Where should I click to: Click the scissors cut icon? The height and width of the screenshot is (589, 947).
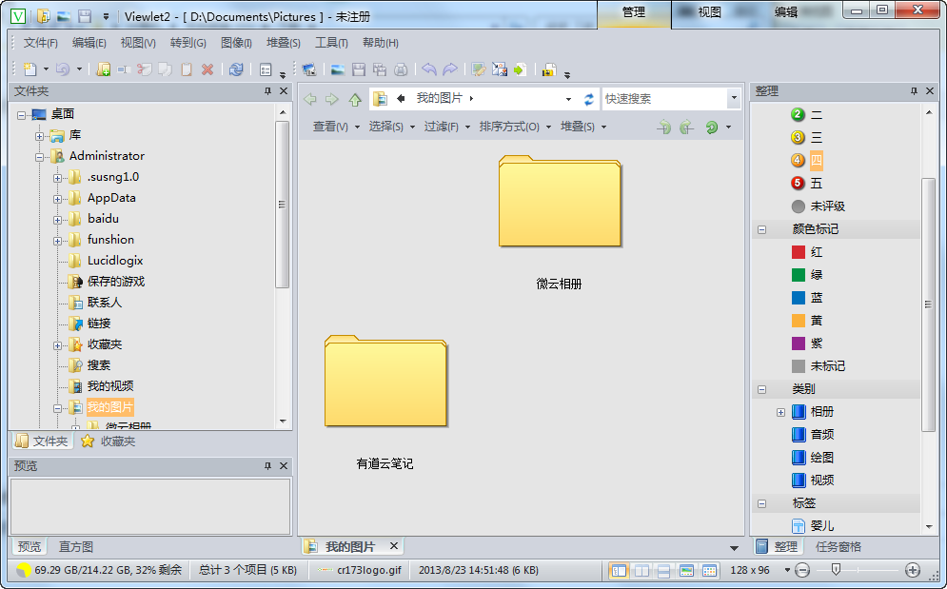point(144,69)
